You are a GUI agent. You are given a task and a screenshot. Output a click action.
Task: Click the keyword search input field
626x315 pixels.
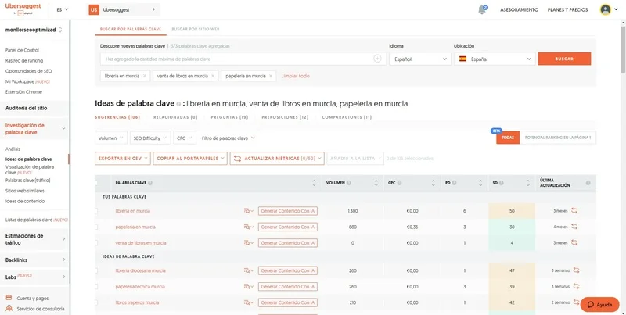pyautogui.click(x=235, y=59)
